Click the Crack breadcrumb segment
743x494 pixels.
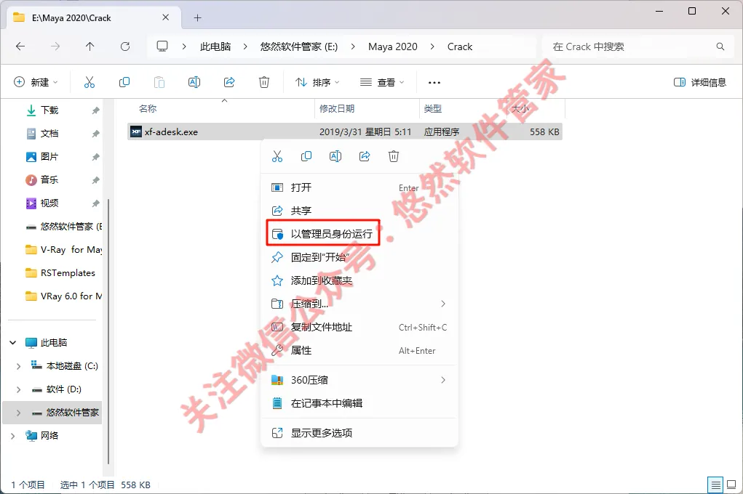[460, 46]
